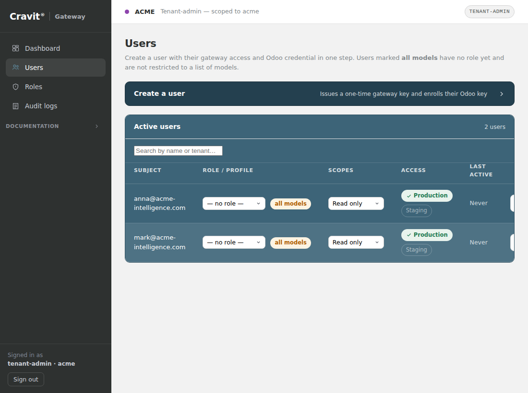
Task: Click the Roles shield icon
Action: tap(15, 87)
